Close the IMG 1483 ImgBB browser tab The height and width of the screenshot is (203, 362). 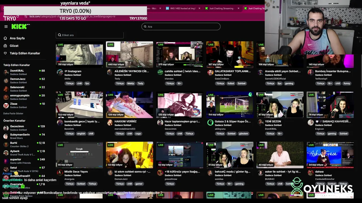coord(199,8)
